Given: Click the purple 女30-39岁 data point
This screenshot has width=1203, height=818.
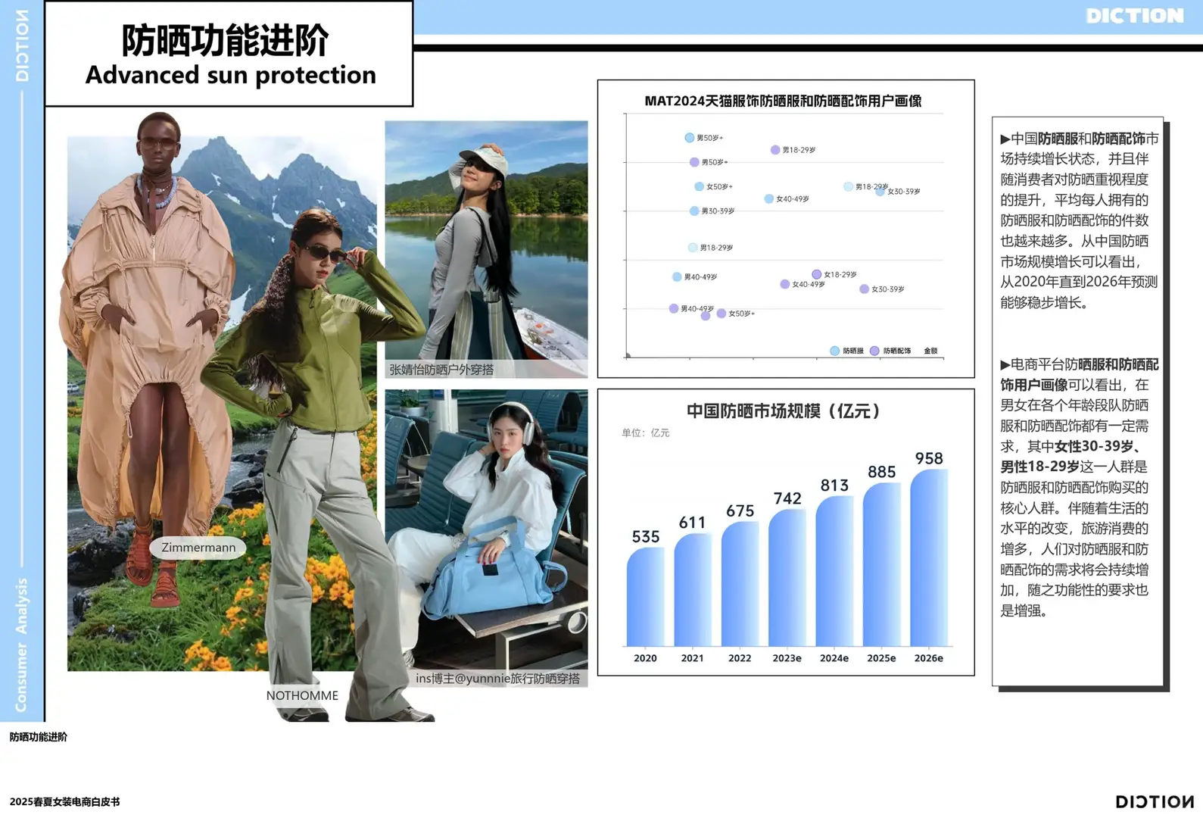Looking at the screenshot, I should coord(864,289).
